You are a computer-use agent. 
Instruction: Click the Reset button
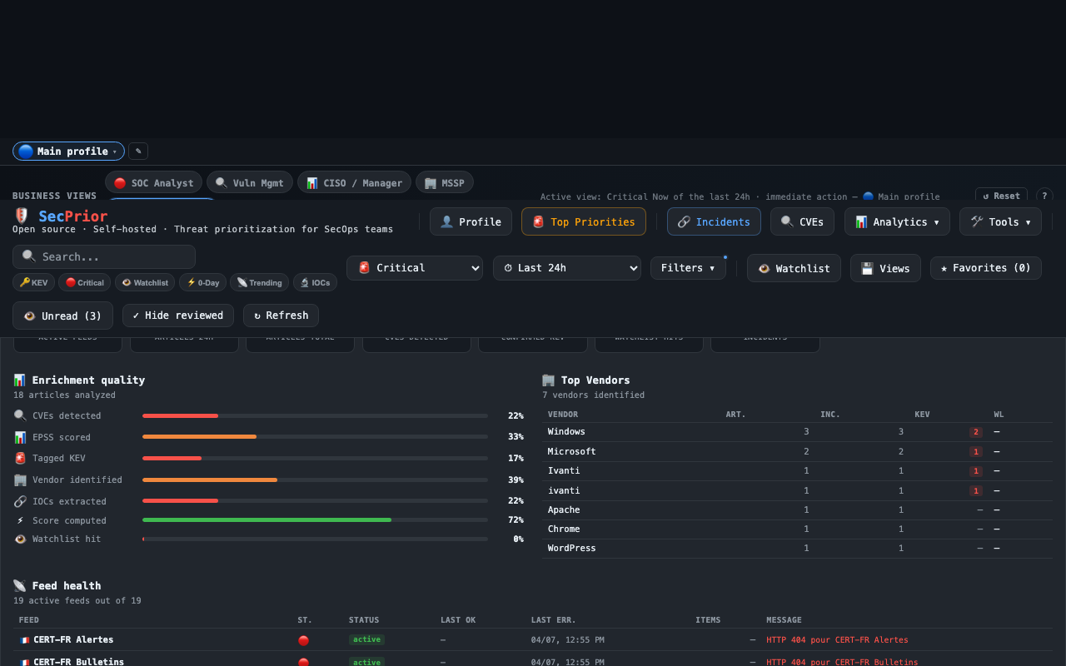click(1001, 195)
